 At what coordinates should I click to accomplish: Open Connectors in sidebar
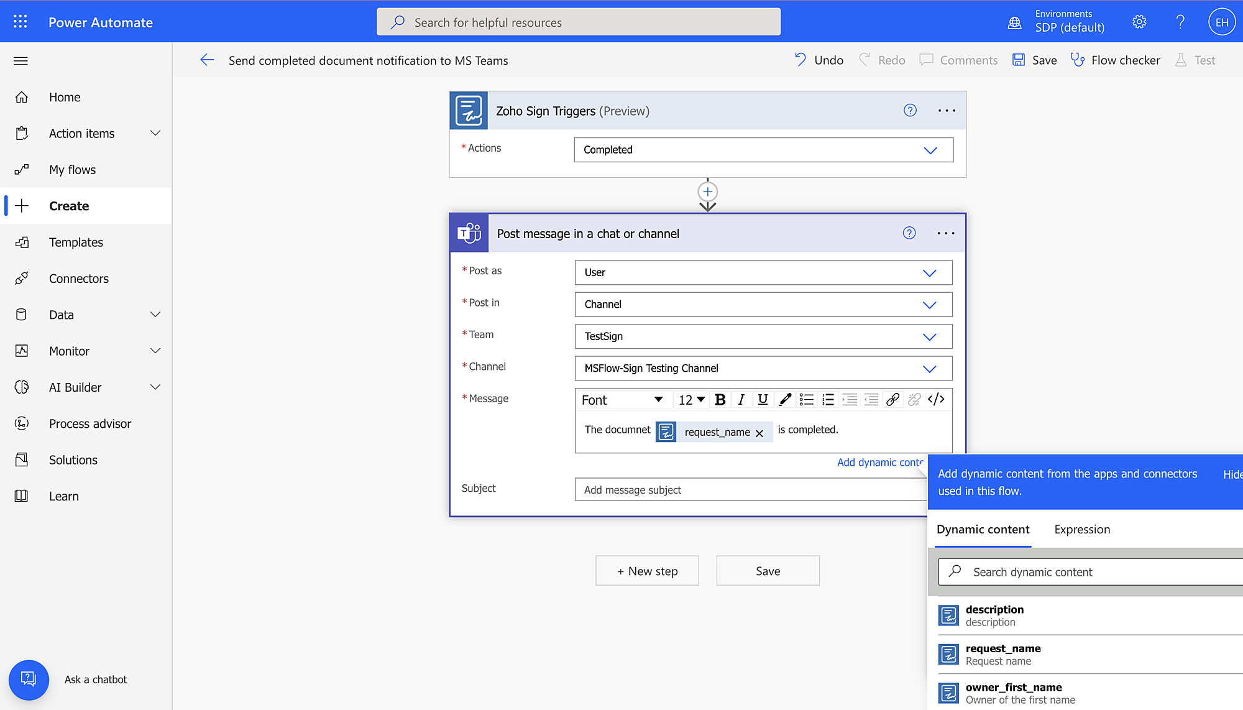point(86,279)
